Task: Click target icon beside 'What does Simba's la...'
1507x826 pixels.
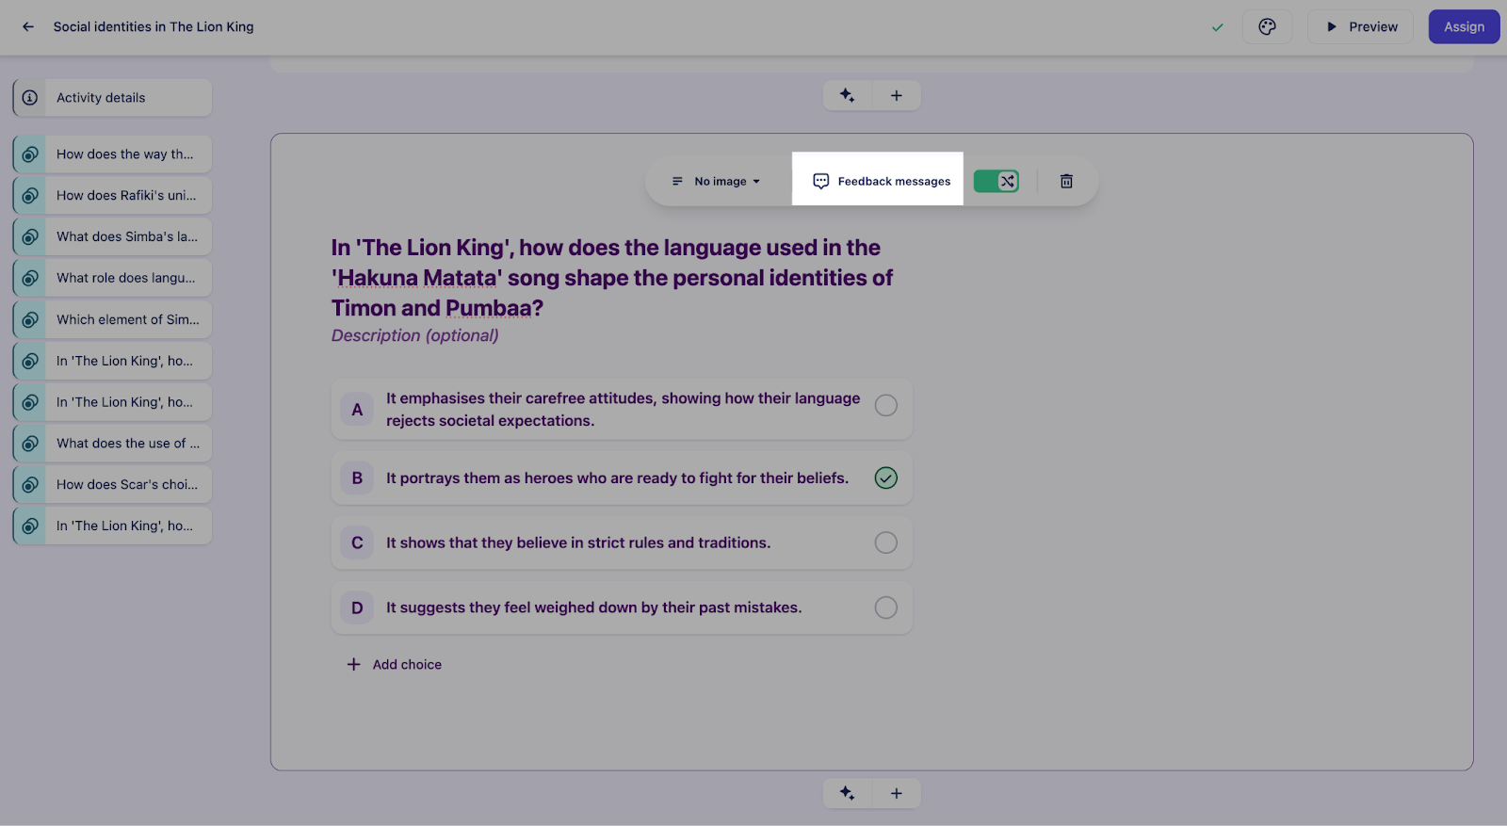Action: point(30,237)
